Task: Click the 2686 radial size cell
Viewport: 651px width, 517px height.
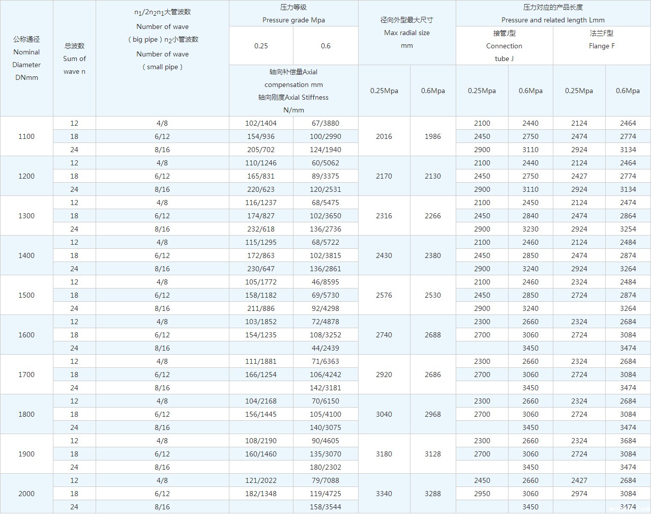Action: (433, 375)
